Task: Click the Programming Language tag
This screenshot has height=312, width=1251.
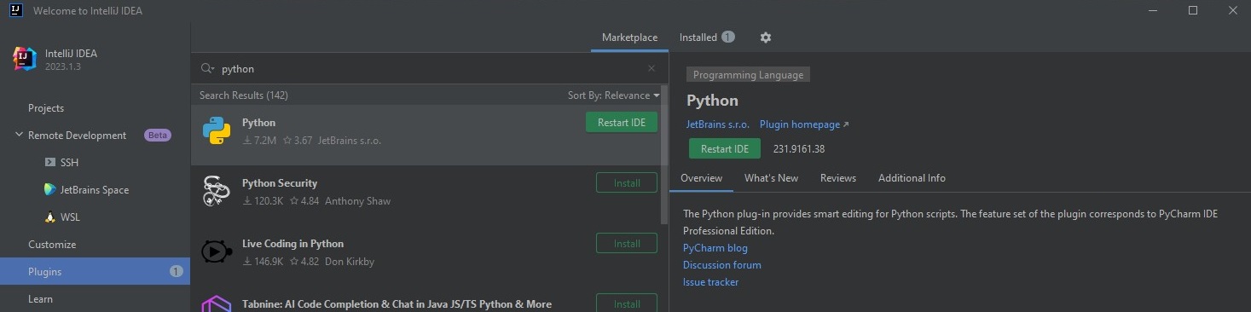Action: point(748,75)
